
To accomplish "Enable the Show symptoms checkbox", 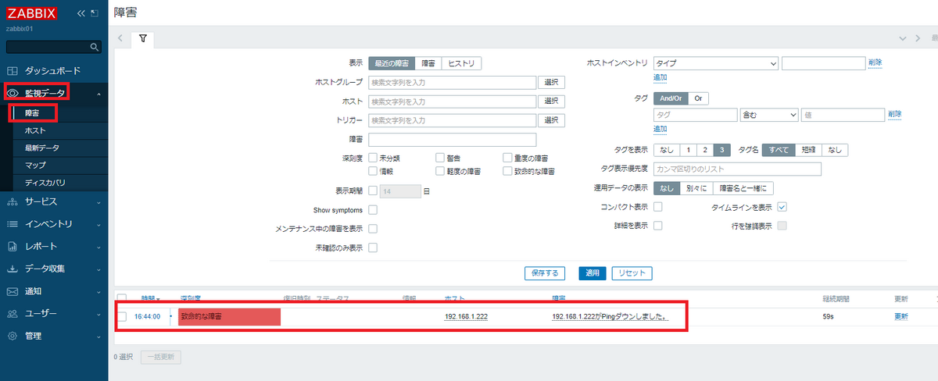I will tap(373, 210).
